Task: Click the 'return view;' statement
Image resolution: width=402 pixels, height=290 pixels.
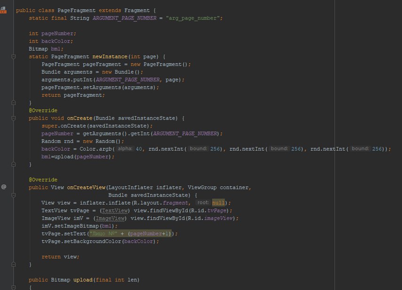Action: (x=60, y=257)
